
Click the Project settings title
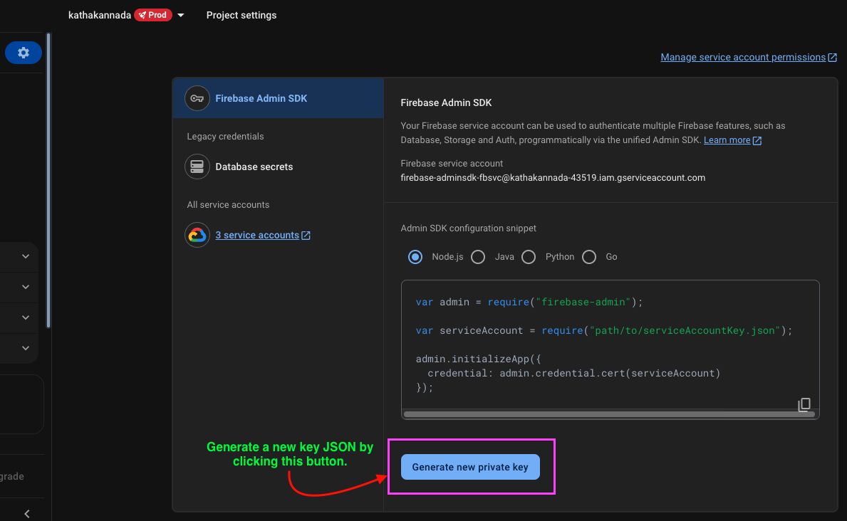point(241,15)
